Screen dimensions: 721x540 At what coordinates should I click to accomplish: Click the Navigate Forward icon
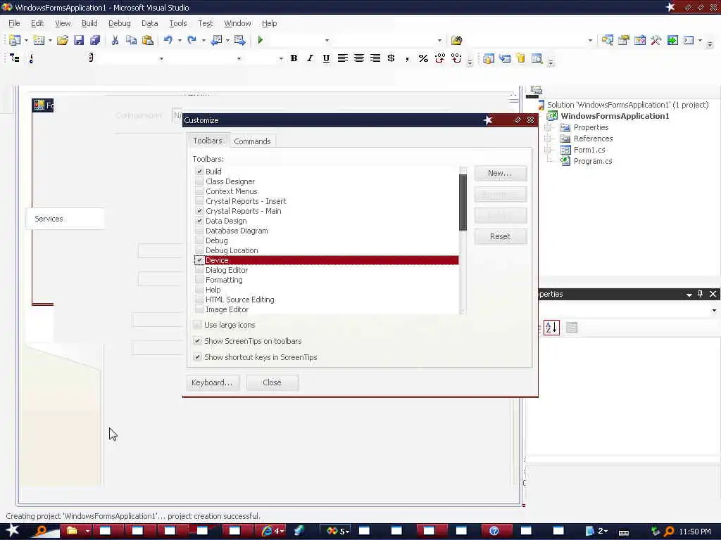[x=239, y=40]
